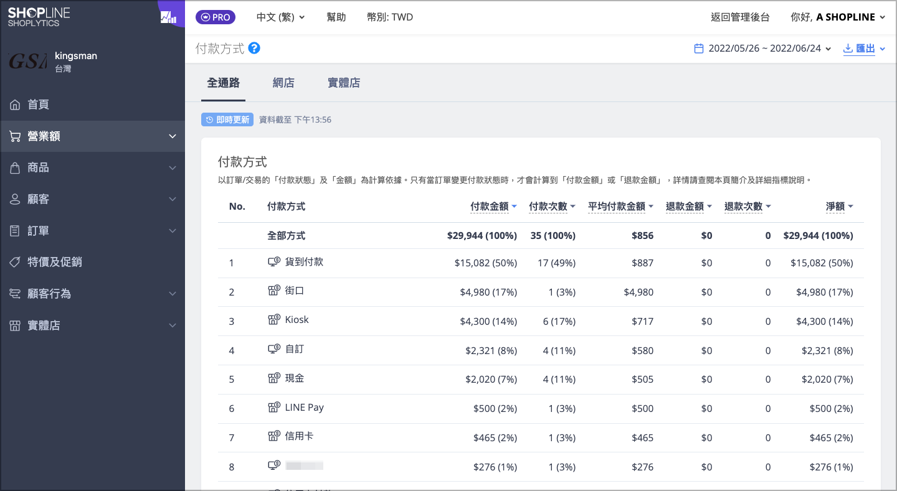Click the 顧客行為 behavior icon

point(15,294)
